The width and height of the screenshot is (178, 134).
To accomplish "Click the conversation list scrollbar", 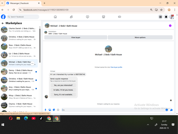I will 40,45.
